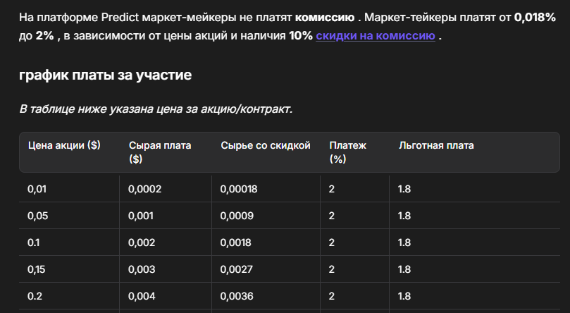Select the discounted fee cell 0,0027
The width and height of the screenshot is (570, 313).
237,269
